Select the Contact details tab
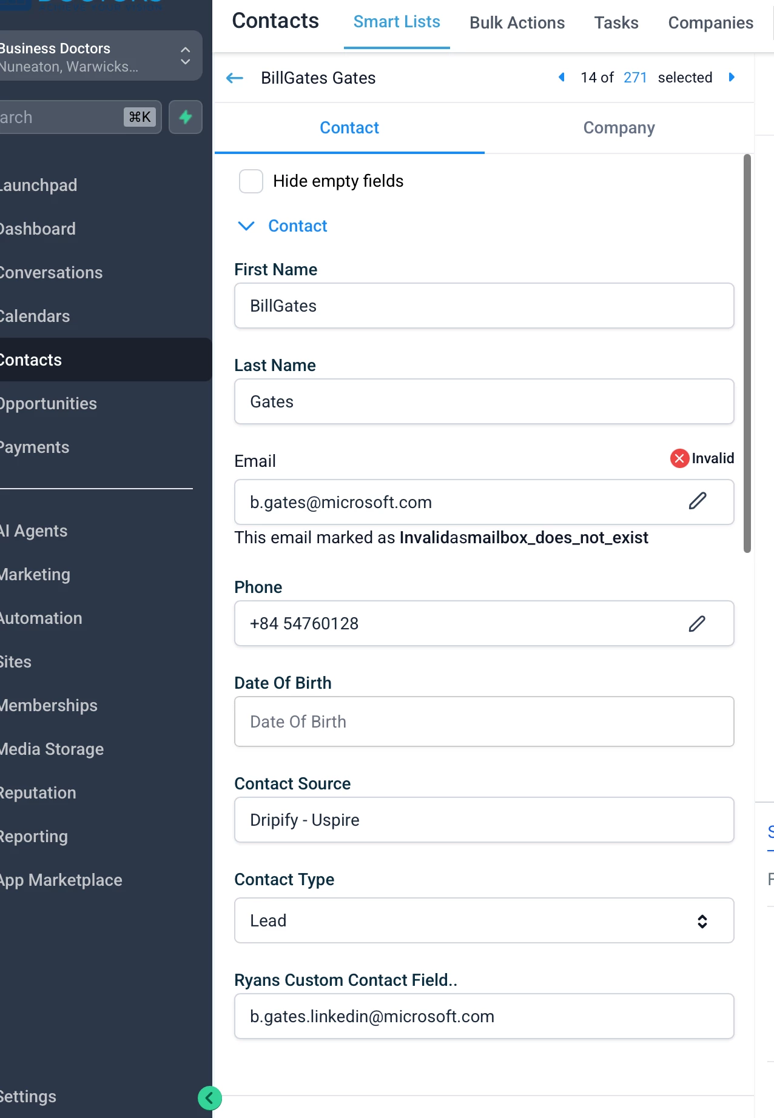This screenshot has width=774, height=1118. click(349, 128)
